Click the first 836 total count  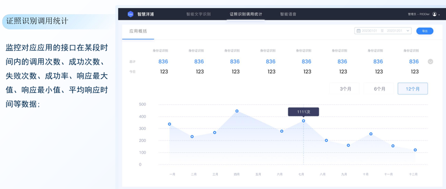(x=163, y=61)
